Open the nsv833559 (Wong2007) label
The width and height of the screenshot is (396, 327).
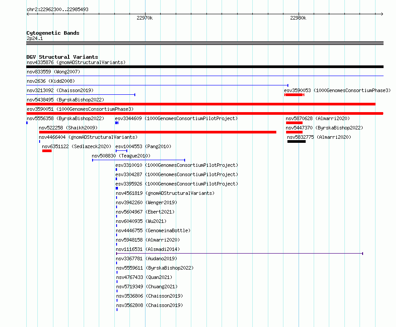[53, 72]
